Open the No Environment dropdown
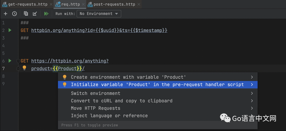The height and width of the screenshot is (131, 286). coord(99,14)
